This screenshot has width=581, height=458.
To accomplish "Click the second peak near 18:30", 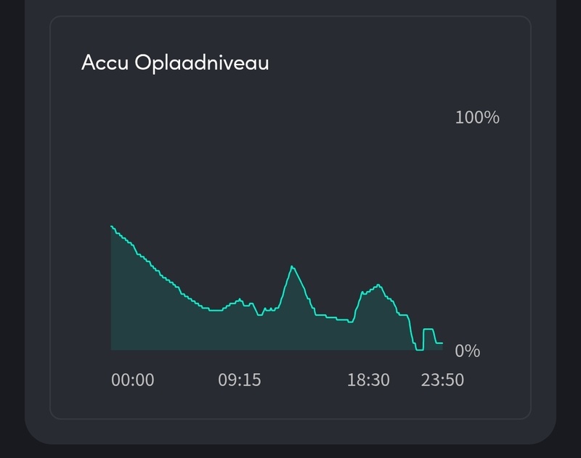I will click(378, 285).
